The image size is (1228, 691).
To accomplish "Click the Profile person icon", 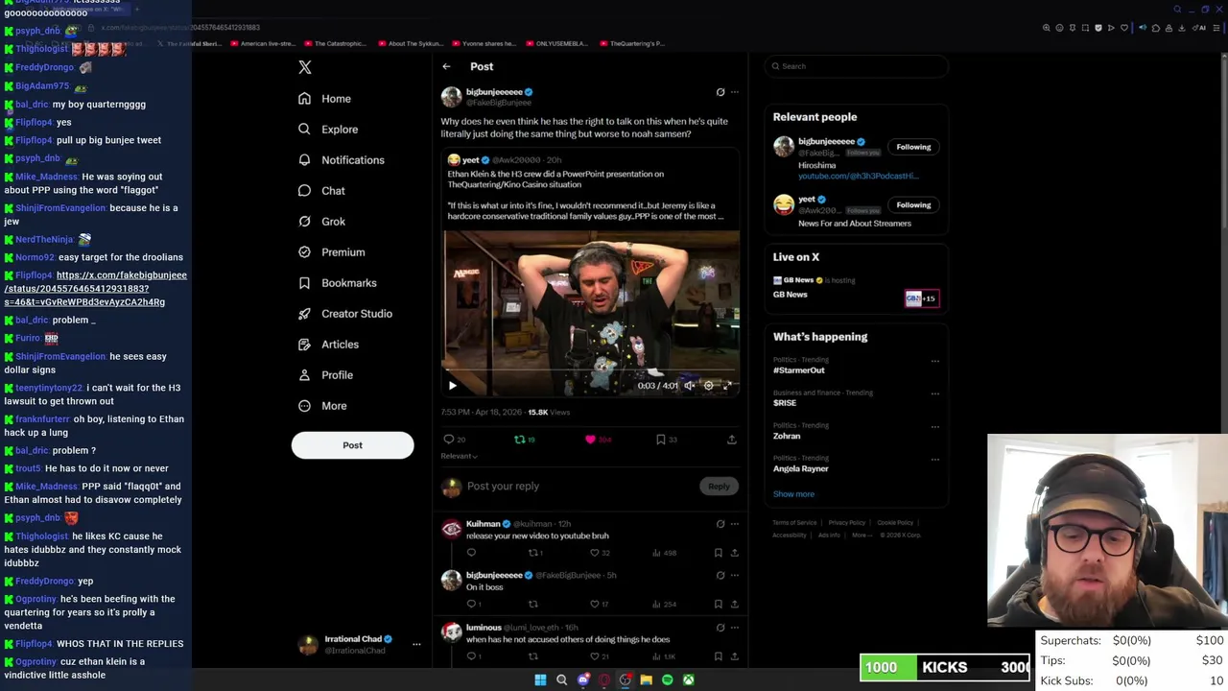I will pos(304,375).
